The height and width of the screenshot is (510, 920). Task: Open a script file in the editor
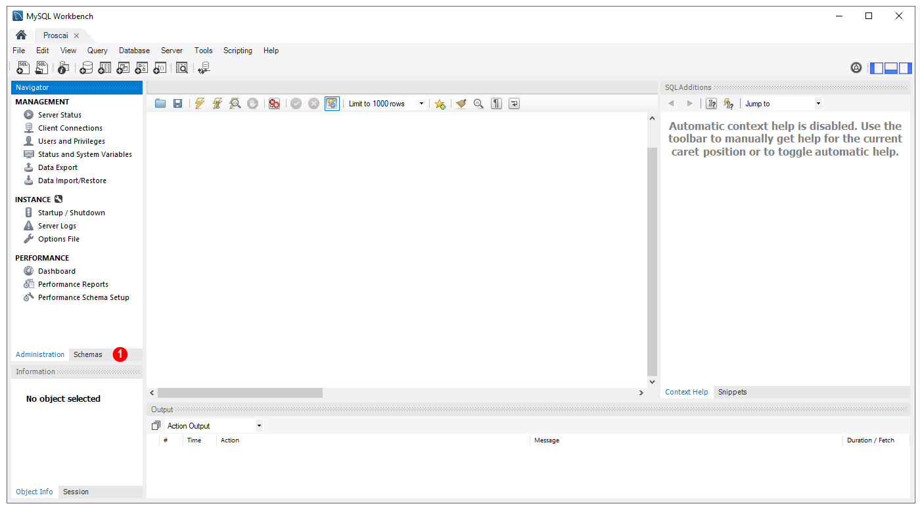(x=160, y=104)
